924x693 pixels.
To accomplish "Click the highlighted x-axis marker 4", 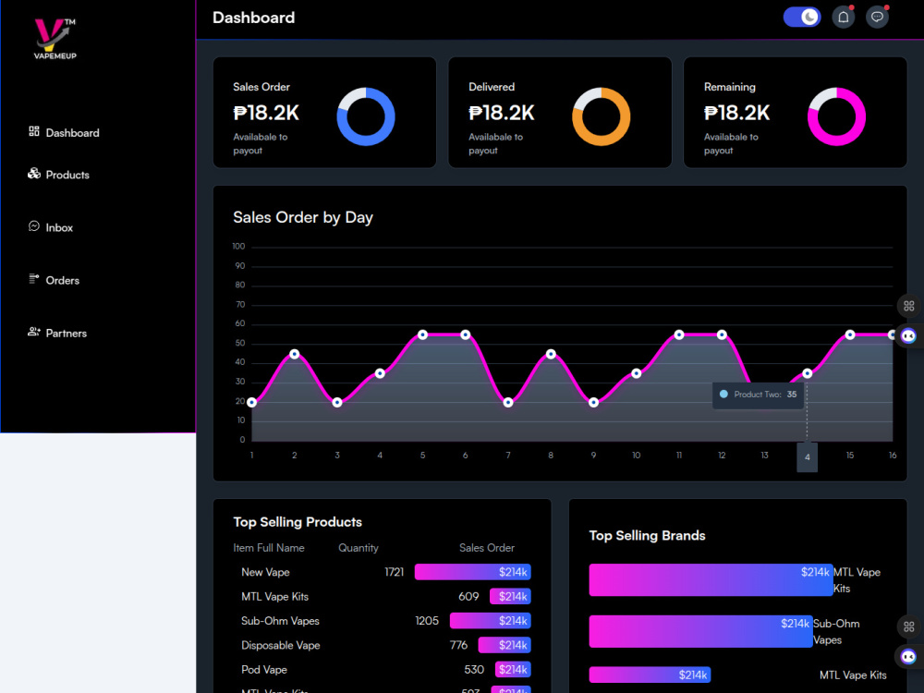I will point(808,457).
